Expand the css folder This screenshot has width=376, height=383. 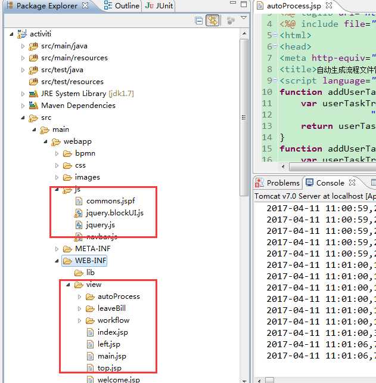[x=57, y=166]
